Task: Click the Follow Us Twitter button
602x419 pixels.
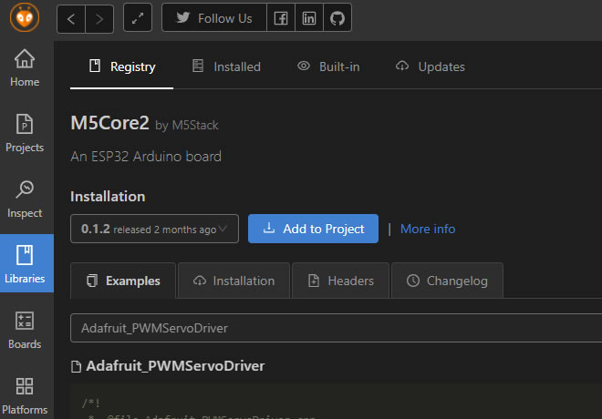Action: click(214, 18)
